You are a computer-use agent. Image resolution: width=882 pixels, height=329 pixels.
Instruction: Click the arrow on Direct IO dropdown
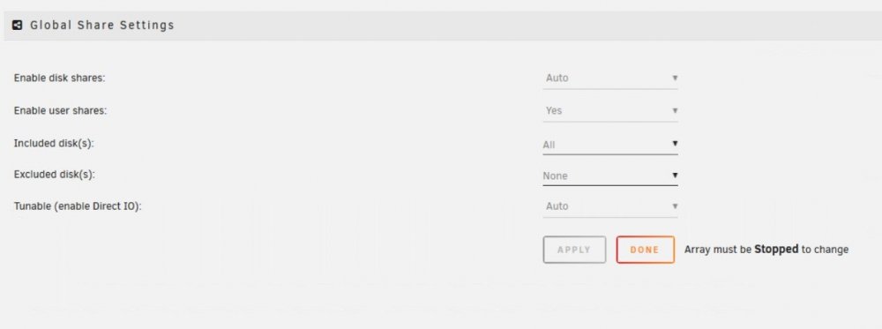click(x=675, y=206)
